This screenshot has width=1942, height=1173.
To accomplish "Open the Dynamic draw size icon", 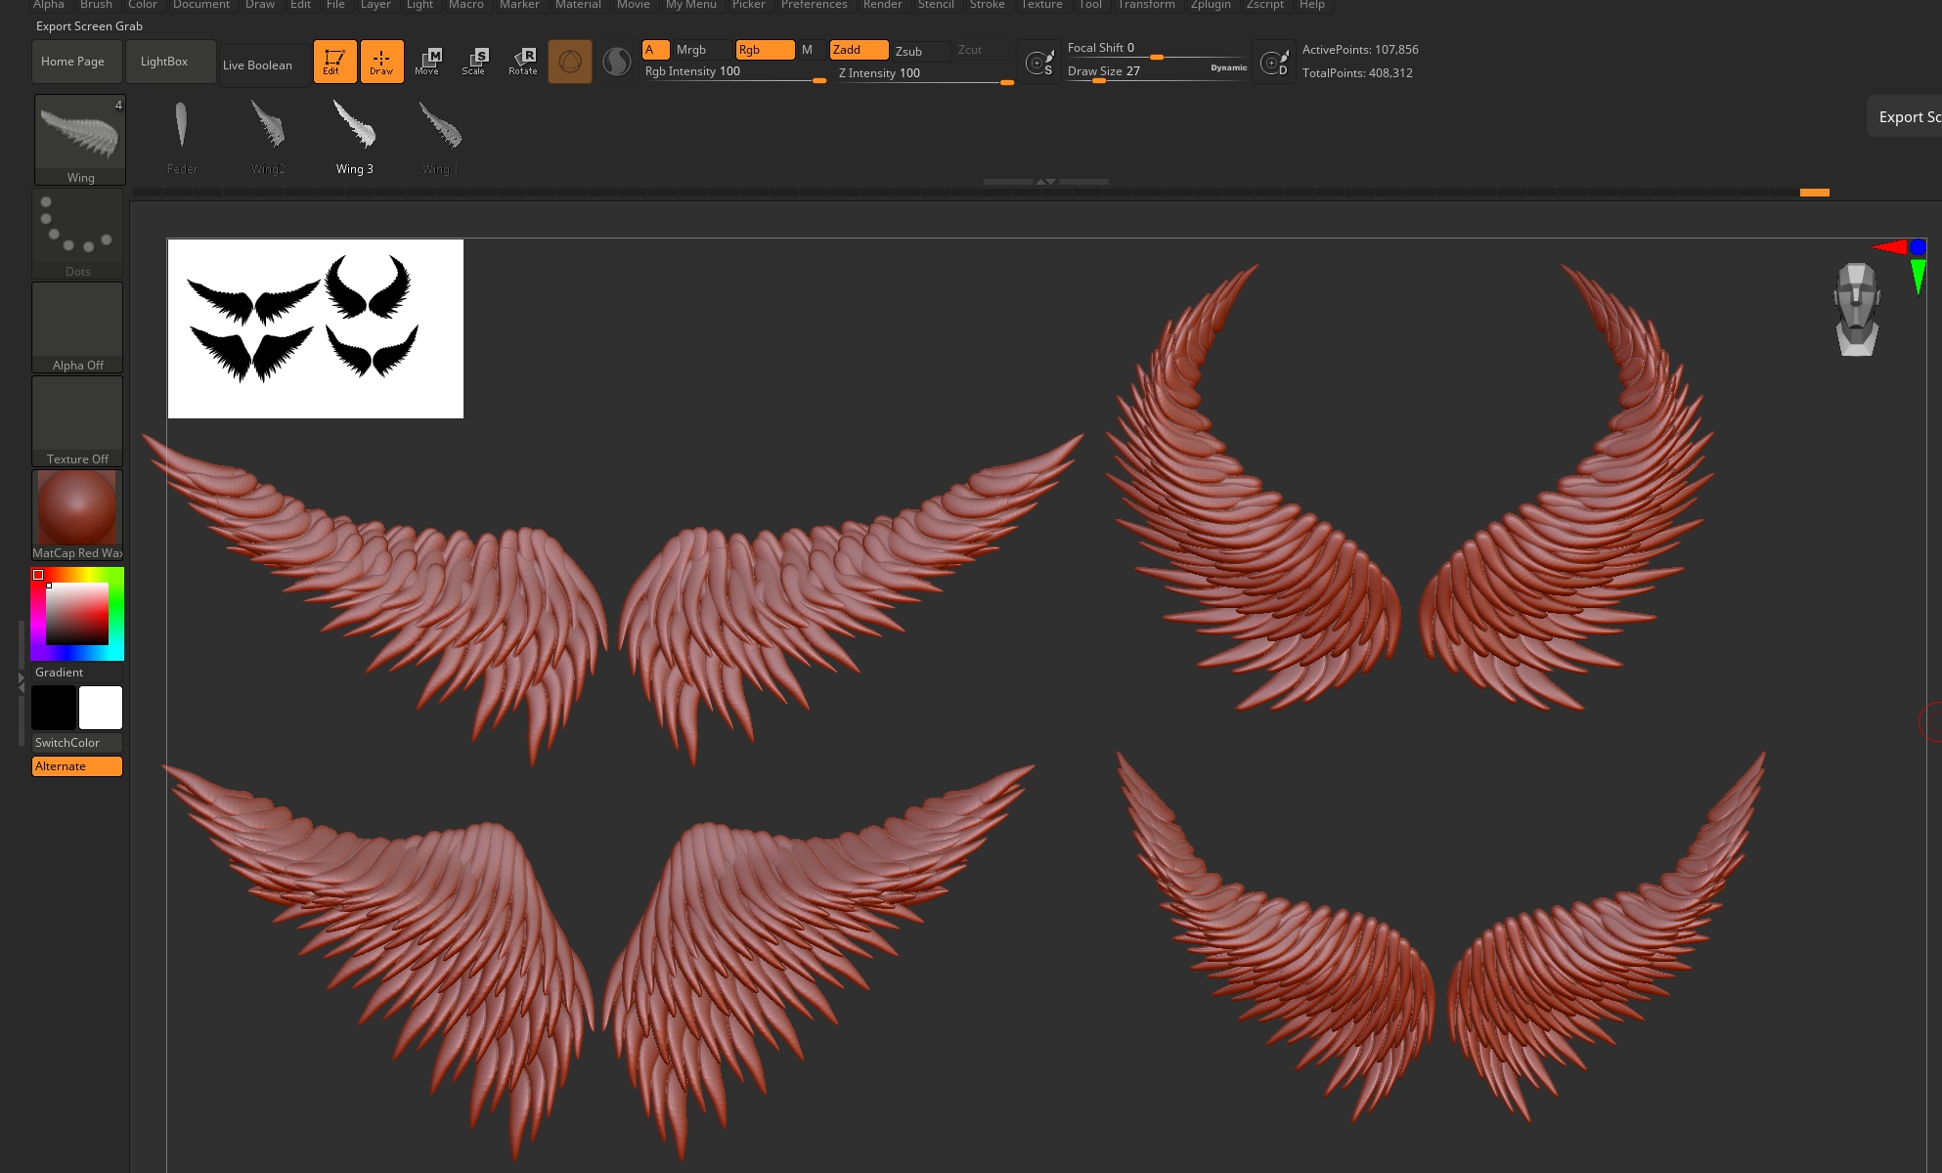I will [1274, 61].
